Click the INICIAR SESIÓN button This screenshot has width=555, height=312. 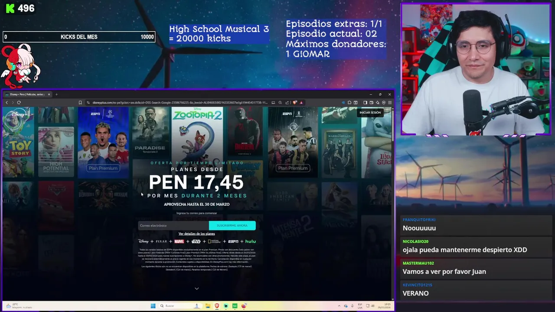click(370, 113)
